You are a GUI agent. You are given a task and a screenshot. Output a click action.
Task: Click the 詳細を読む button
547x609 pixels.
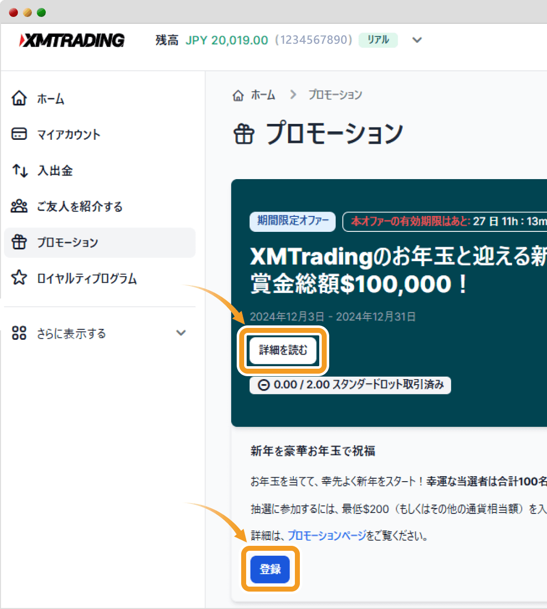(x=283, y=350)
